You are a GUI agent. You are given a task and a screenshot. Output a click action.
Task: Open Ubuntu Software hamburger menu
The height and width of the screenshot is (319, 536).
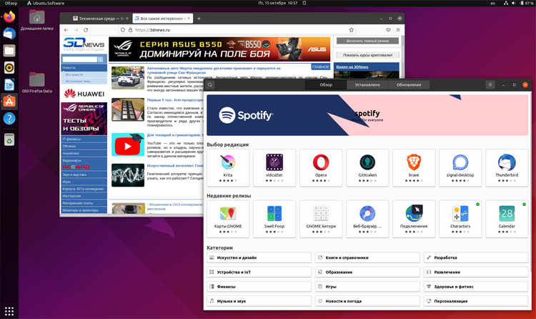pos(490,84)
